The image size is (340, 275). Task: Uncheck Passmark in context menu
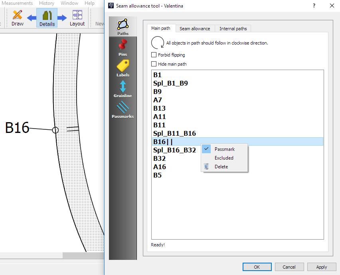coord(225,149)
